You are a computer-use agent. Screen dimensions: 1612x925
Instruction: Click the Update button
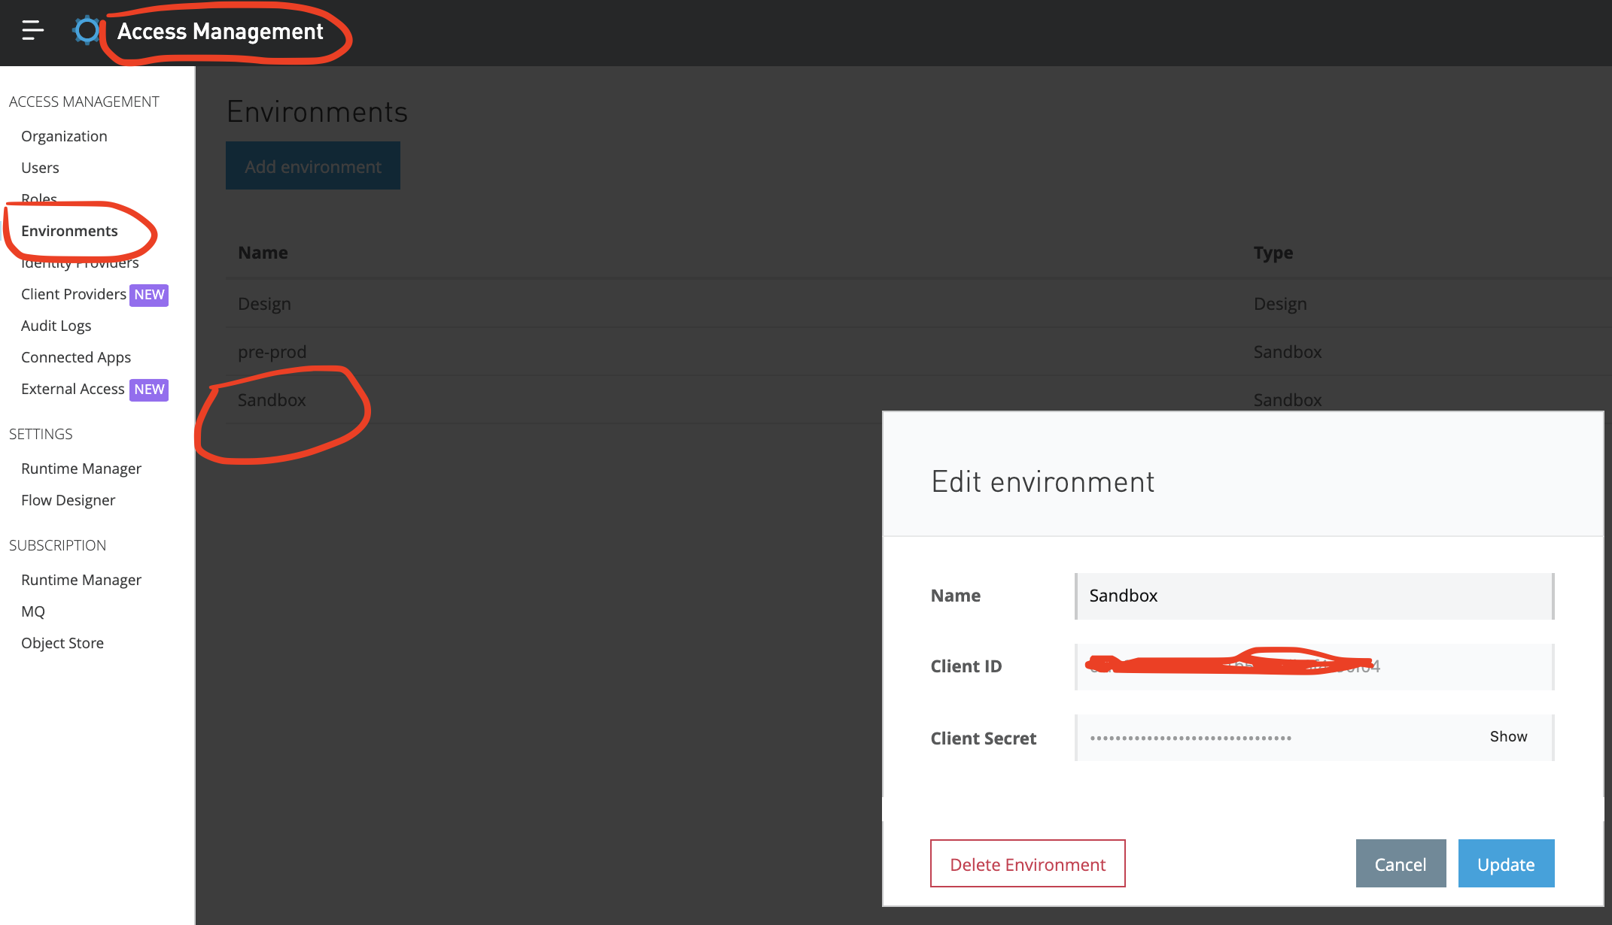[x=1506, y=864]
